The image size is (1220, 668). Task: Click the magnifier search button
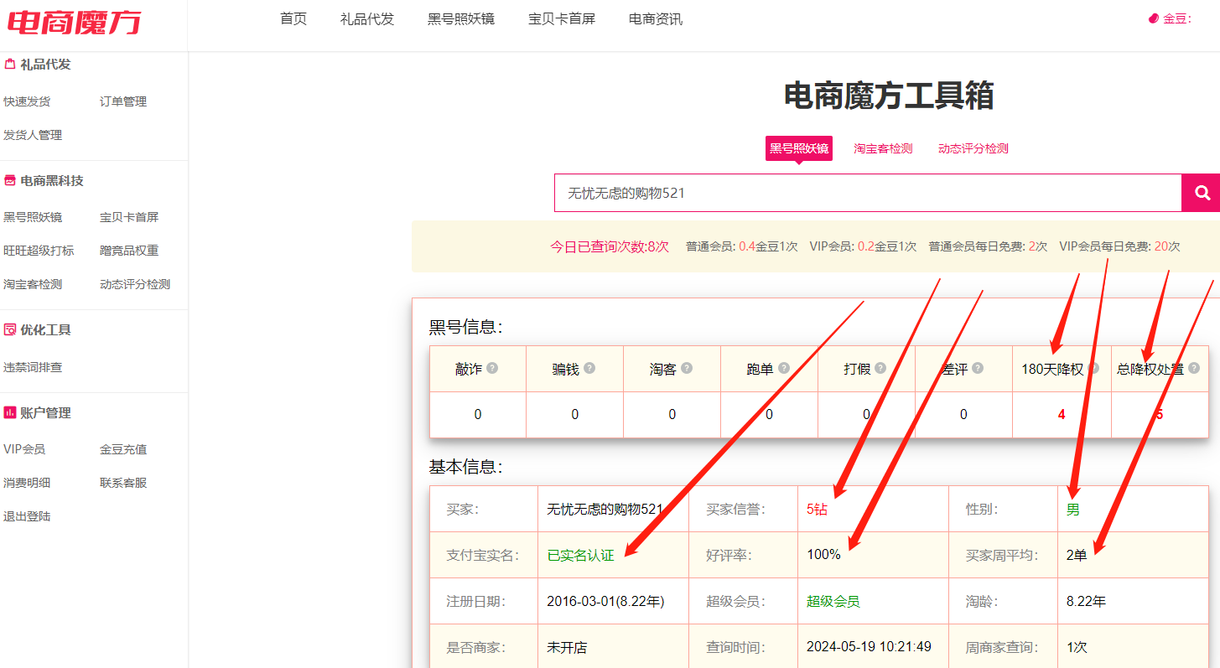(1201, 193)
